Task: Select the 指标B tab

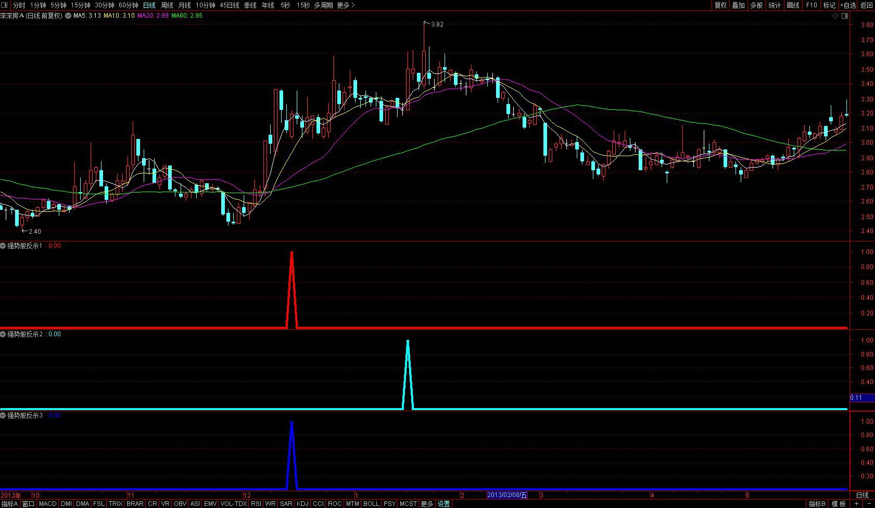Action: click(x=817, y=504)
